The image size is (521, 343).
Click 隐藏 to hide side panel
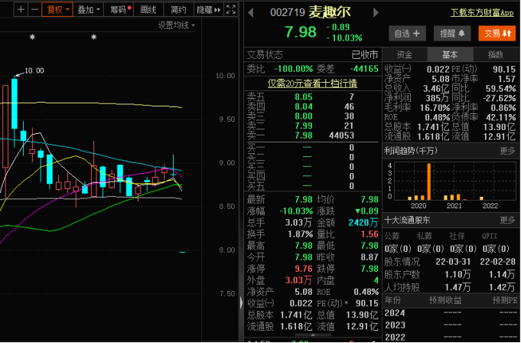point(209,10)
